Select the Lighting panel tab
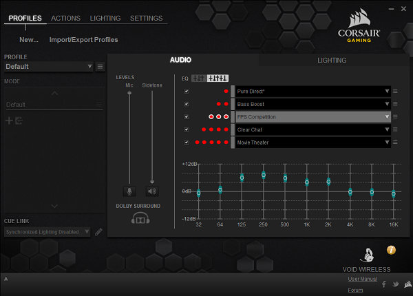This screenshot has height=296, width=413. point(332,61)
